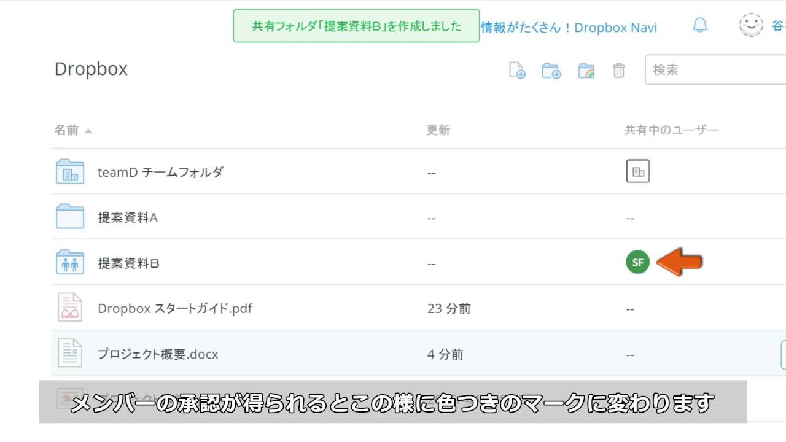
Task: Click the trash deleted files icon
Action: pyautogui.click(x=619, y=70)
